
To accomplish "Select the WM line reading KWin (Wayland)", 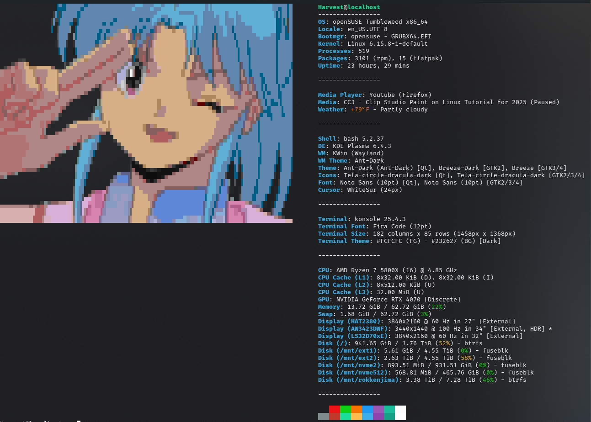I will [x=351, y=153].
